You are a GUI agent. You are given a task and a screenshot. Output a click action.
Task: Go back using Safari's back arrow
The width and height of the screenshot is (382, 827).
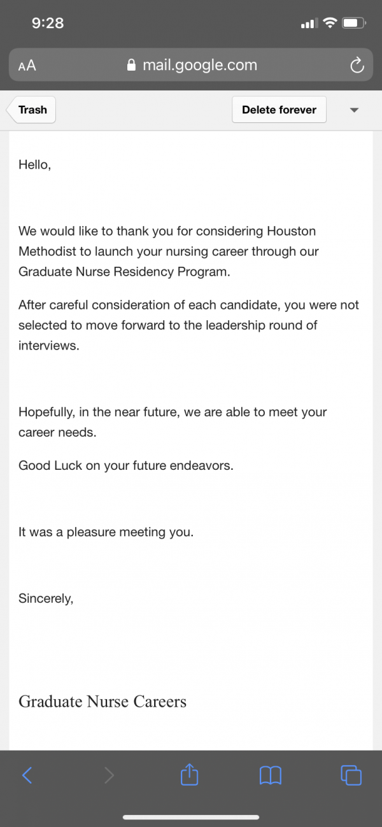[x=27, y=775]
